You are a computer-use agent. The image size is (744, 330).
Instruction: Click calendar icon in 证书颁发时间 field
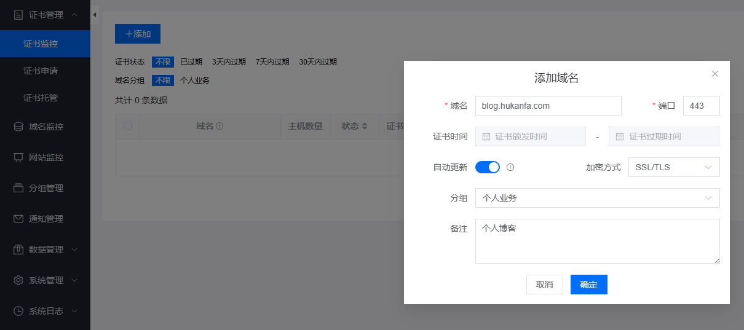(486, 136)
